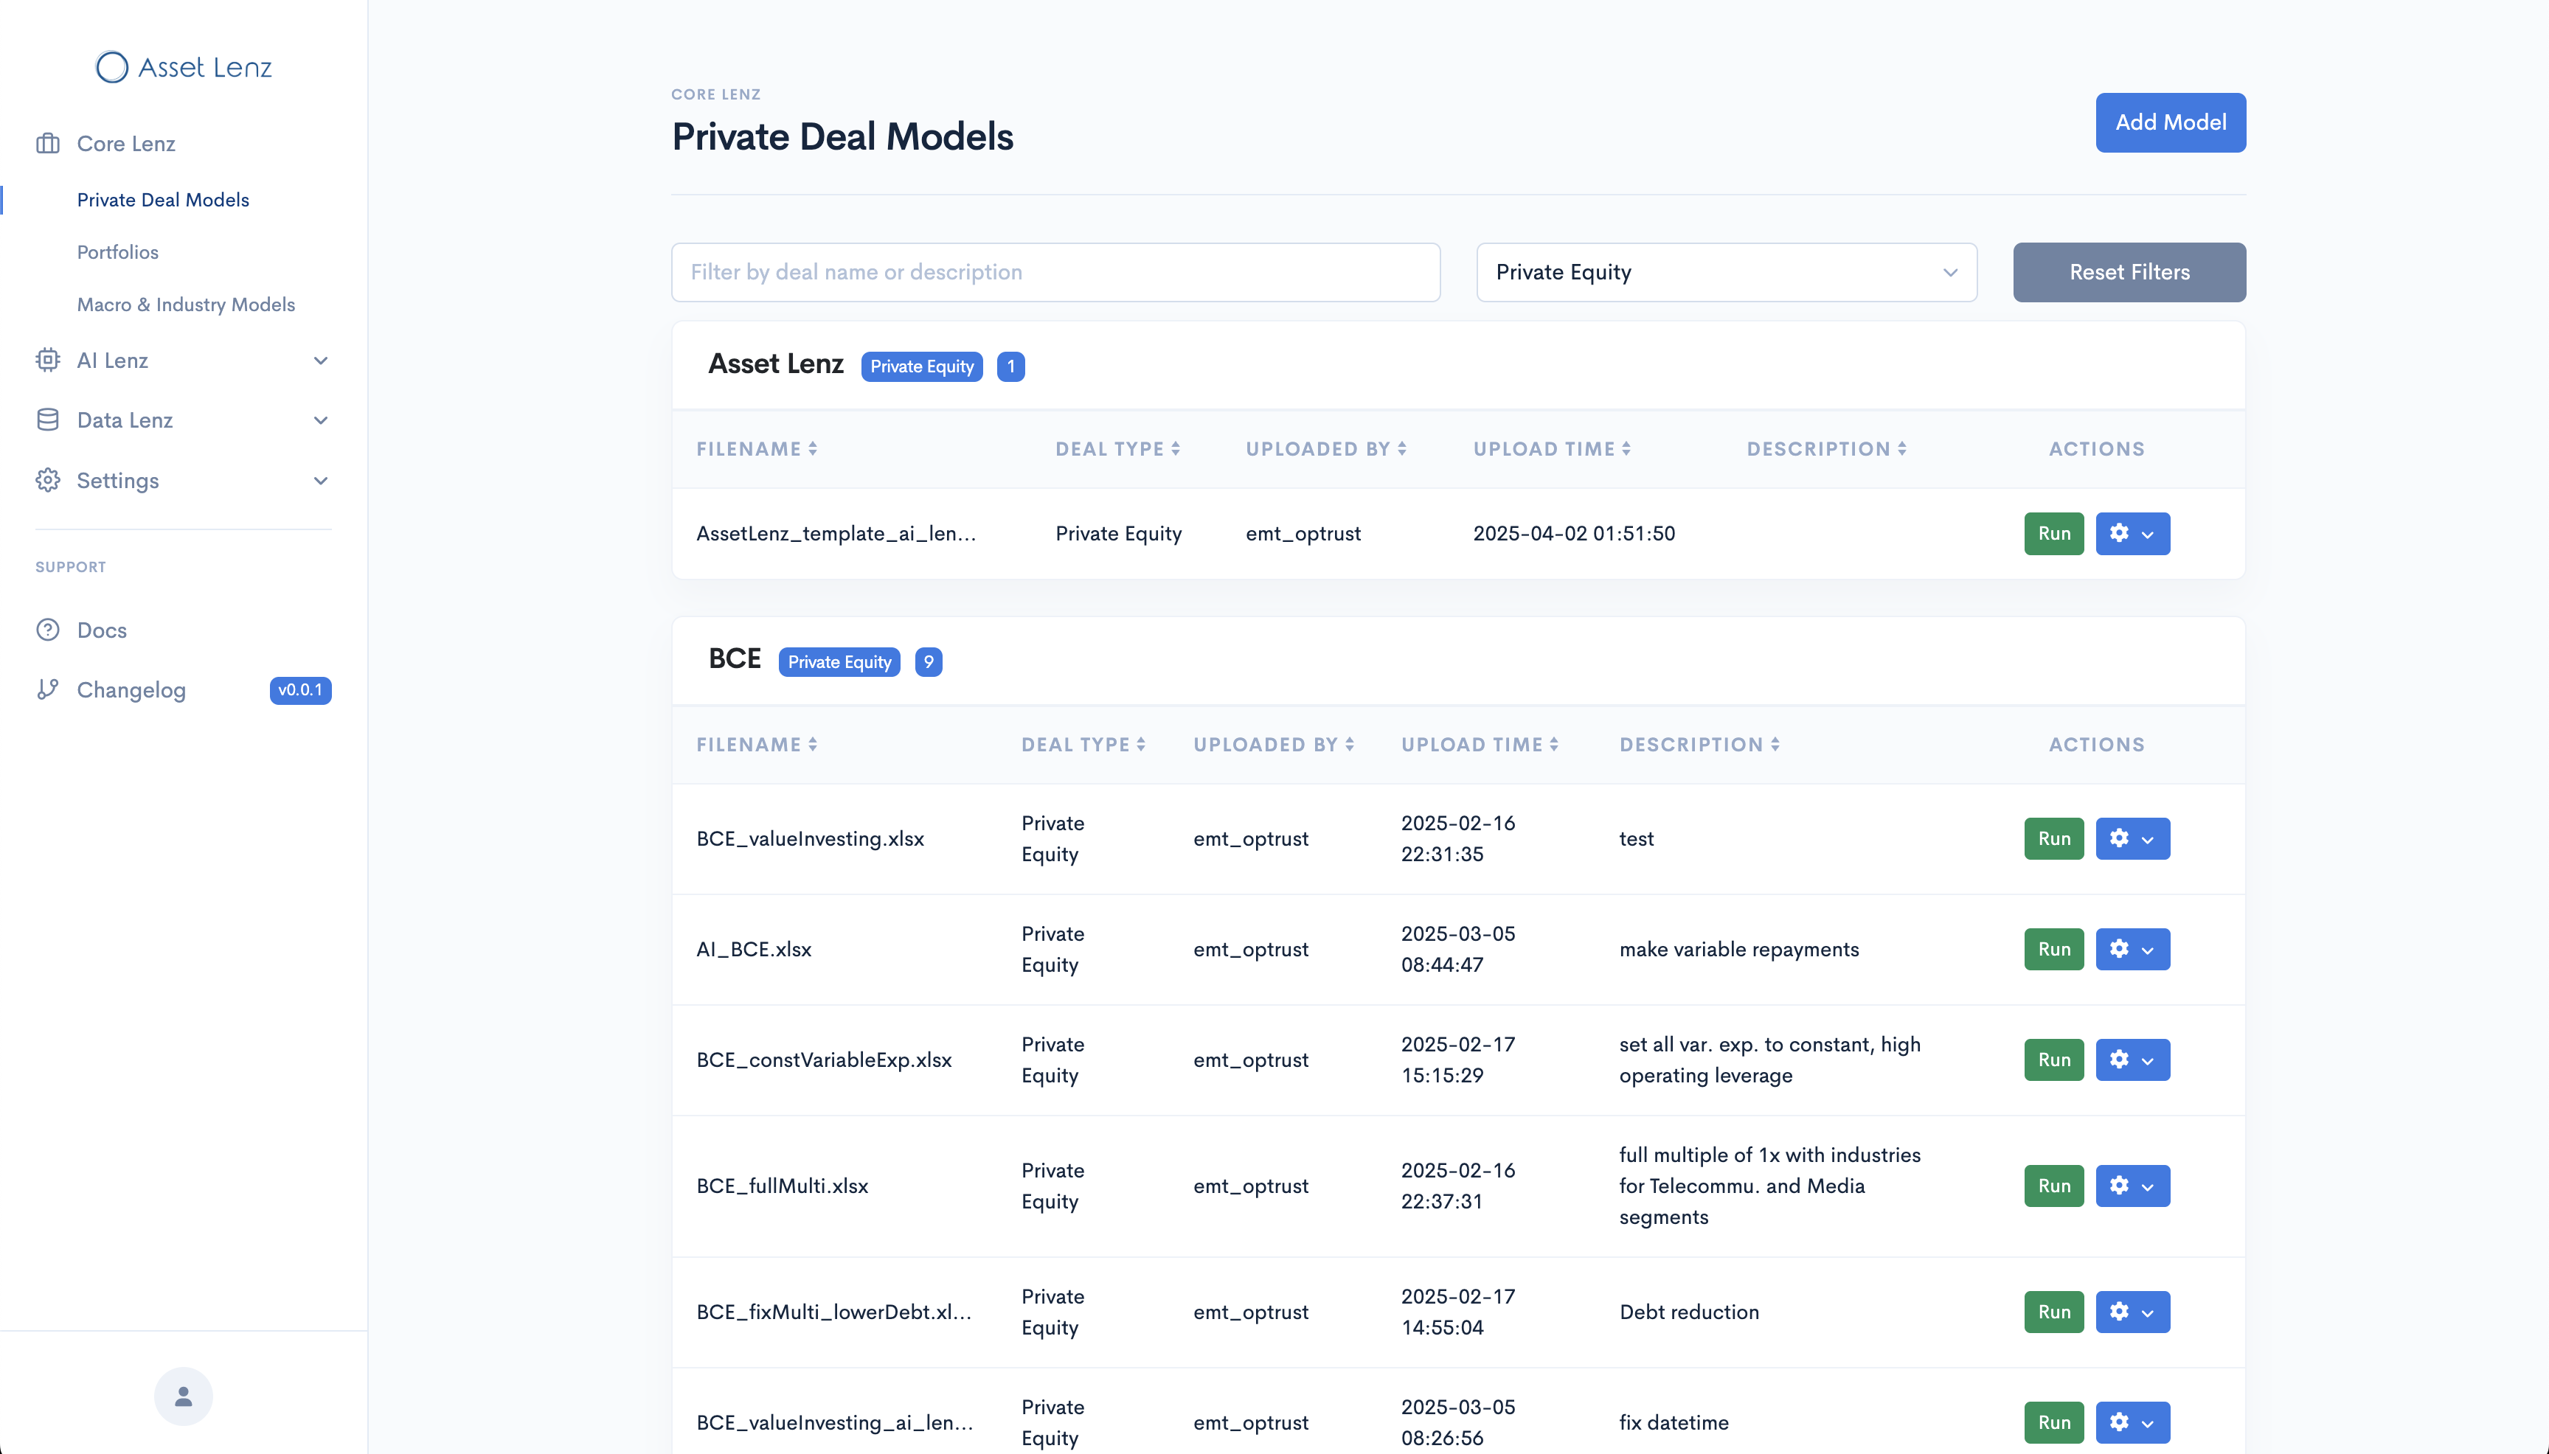
Task: Open gear options for BCE_valueInvesting.xlsx
Action: 2132,839
